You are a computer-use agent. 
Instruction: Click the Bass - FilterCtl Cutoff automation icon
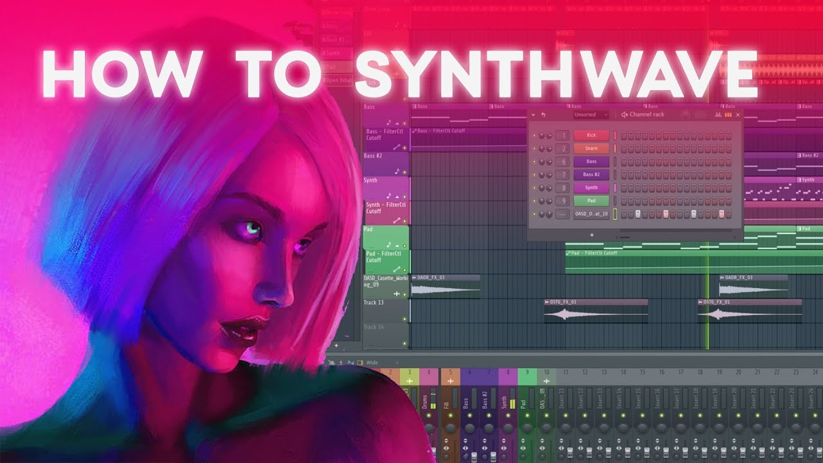[397, 147]
